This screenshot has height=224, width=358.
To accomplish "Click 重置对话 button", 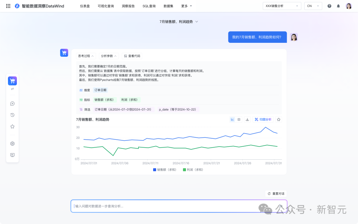I will click(276, 193).
